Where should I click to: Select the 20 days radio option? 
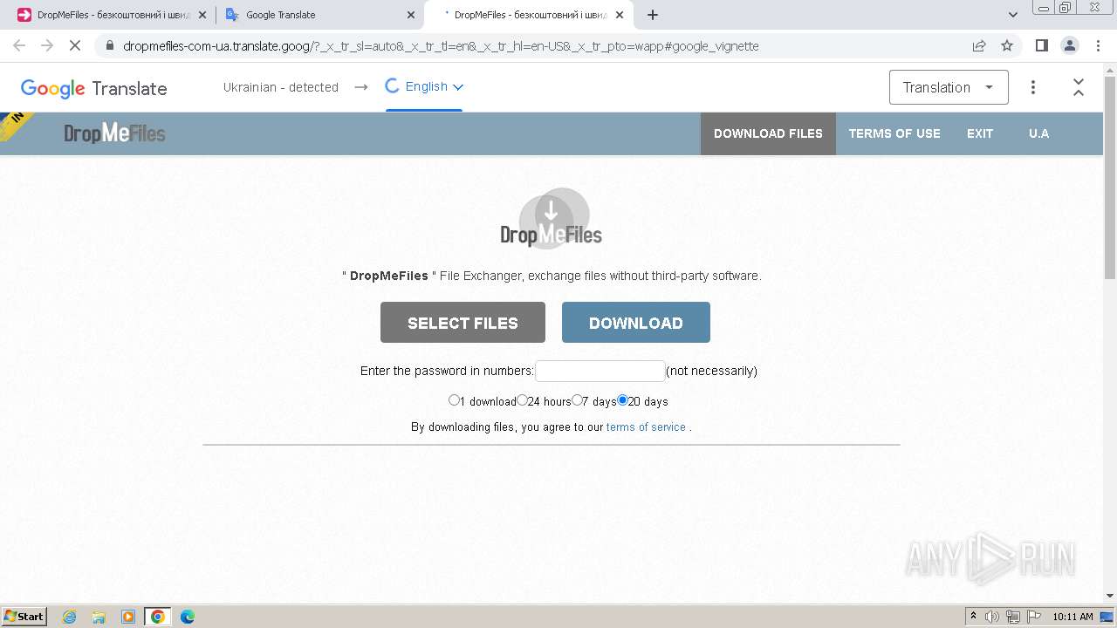(622, 400)
